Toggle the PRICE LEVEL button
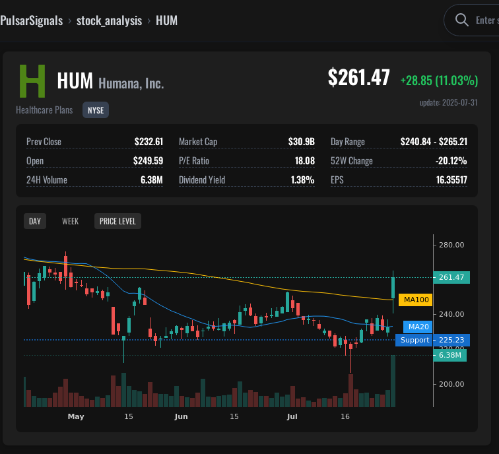Image resolution: width=499 pixels, height=454 pixels. click(117, 221)
